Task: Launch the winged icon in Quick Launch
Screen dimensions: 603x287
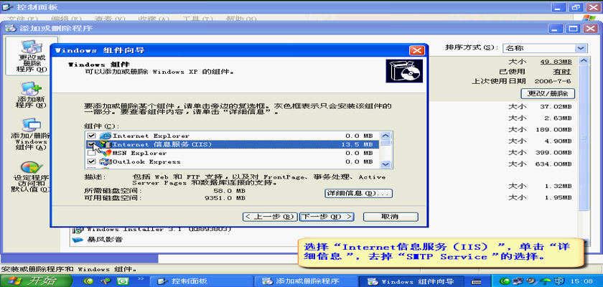Action: tap(106, 281)
